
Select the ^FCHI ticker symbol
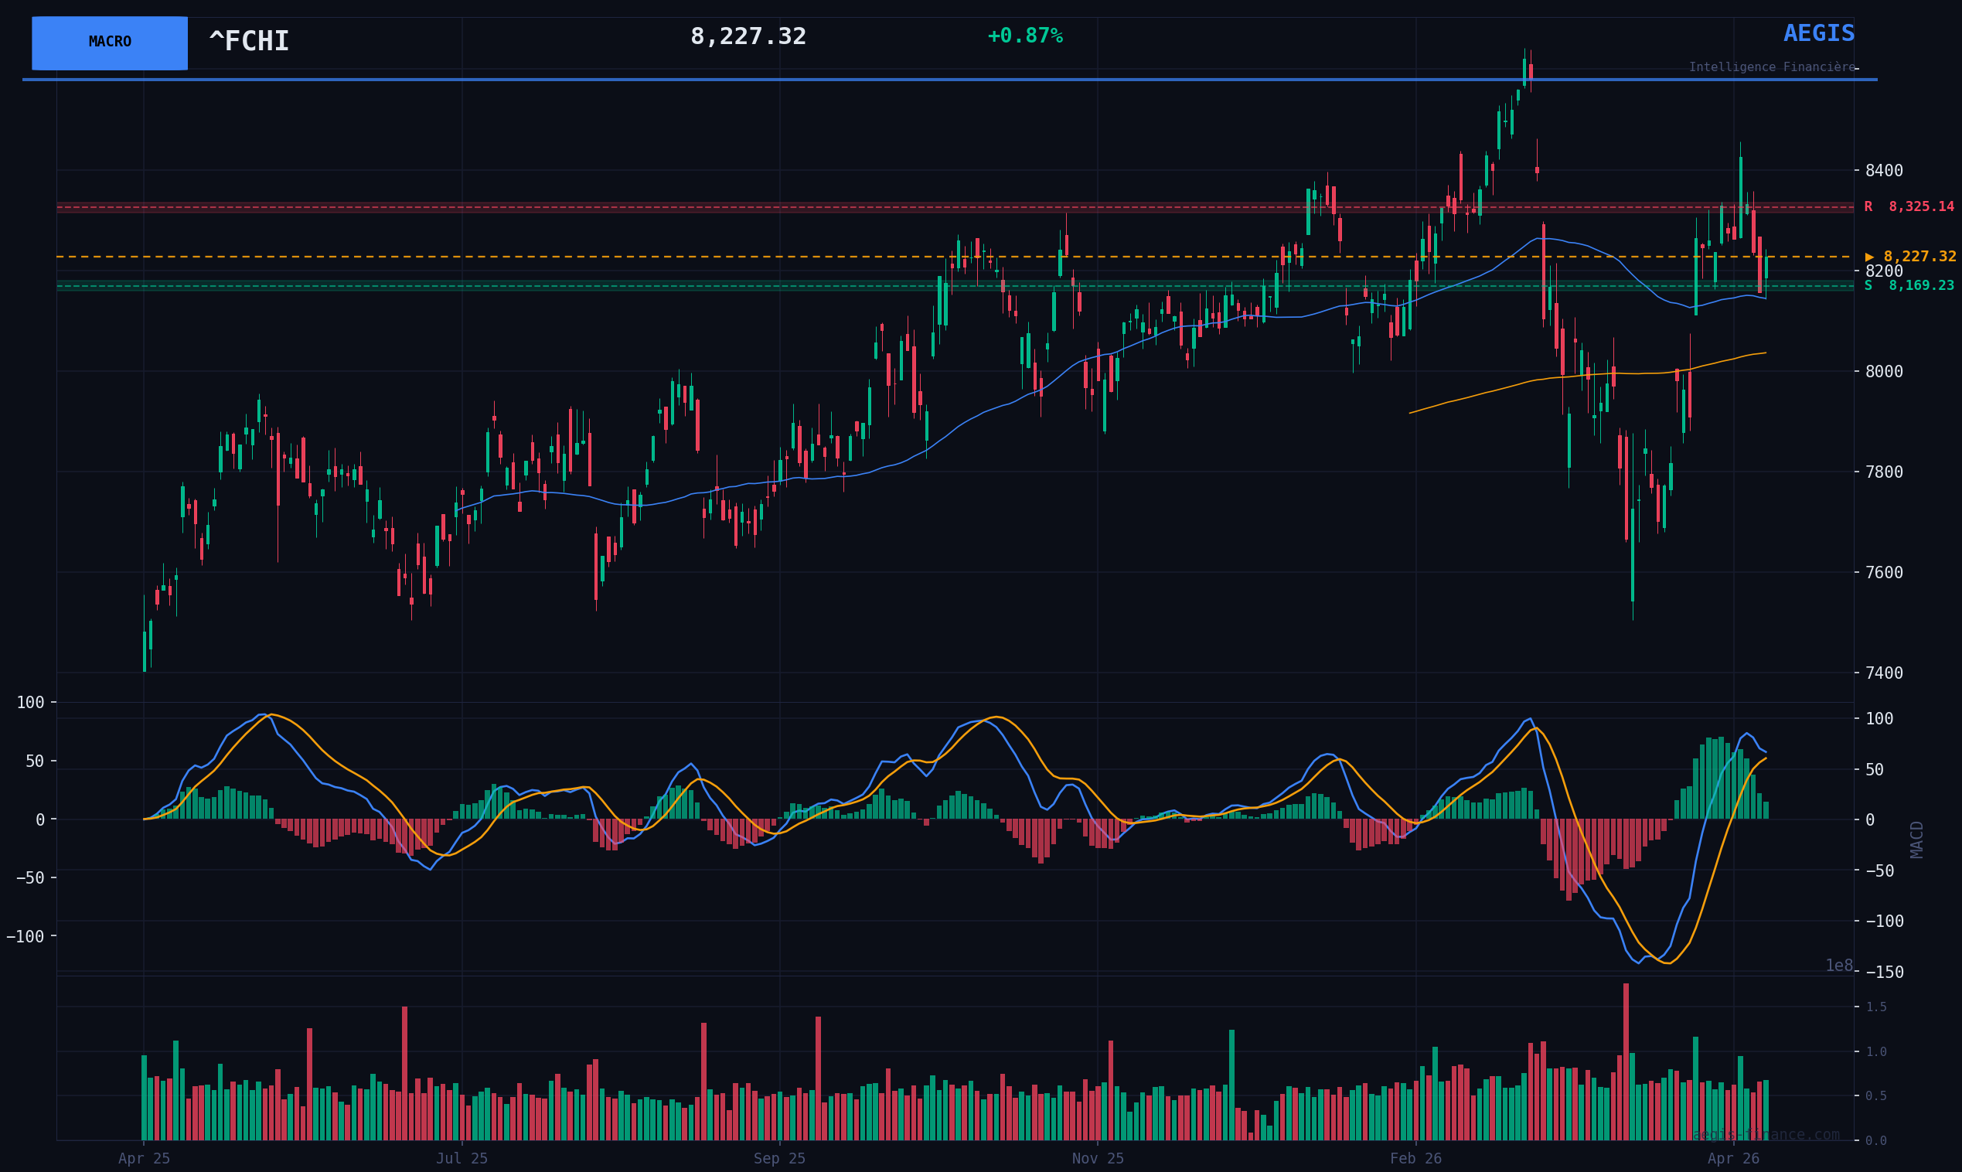(x=249, y=42)
